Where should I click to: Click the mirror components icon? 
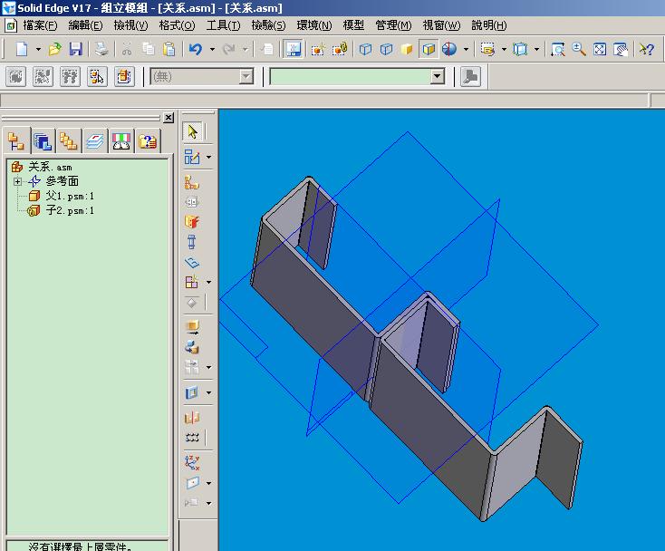pyautogui.click(x=192, y=418)
